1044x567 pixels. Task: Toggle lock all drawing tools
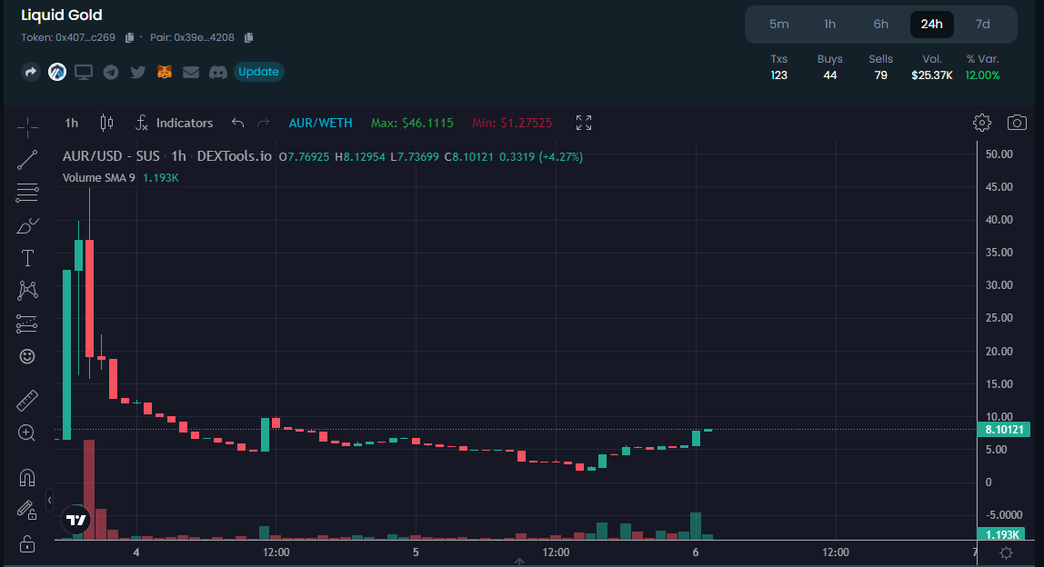(27, 543)
